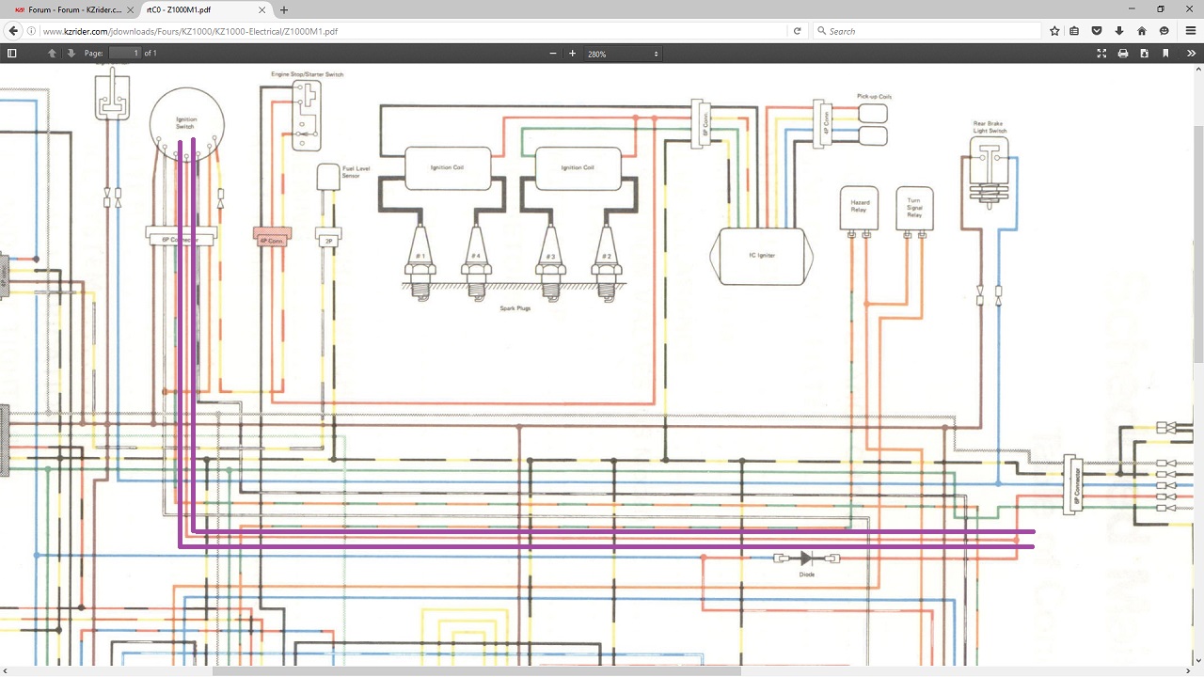Open a new browser tab

coord(284,9)
